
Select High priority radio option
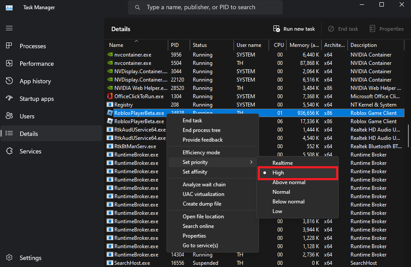(x=278, y=173)
